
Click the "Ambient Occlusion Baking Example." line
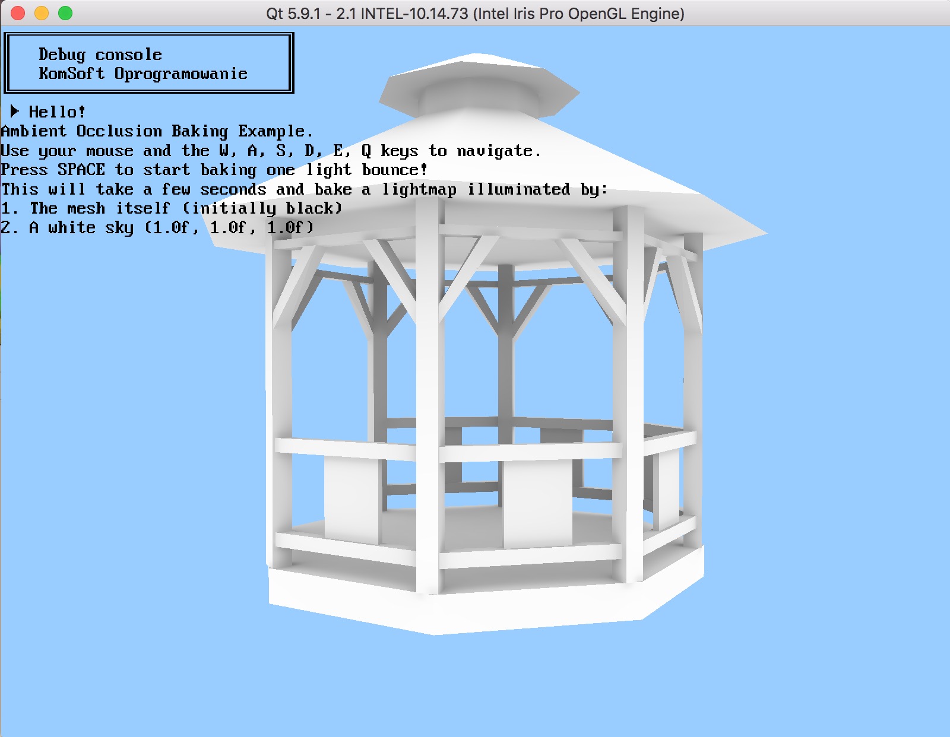156,131
